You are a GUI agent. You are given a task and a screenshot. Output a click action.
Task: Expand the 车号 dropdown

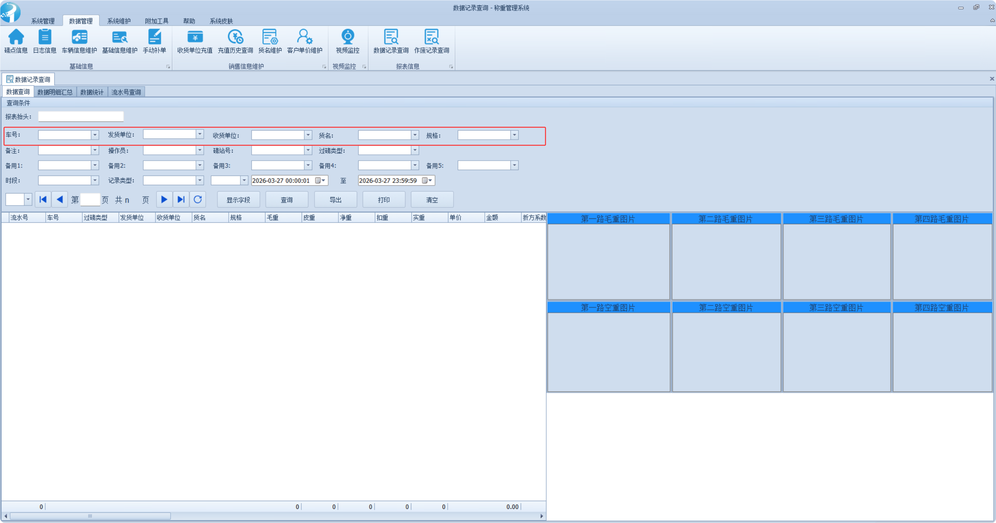point(95,135)
